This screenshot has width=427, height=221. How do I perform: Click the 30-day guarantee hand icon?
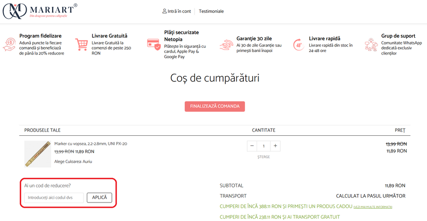(x=226, y=44)
